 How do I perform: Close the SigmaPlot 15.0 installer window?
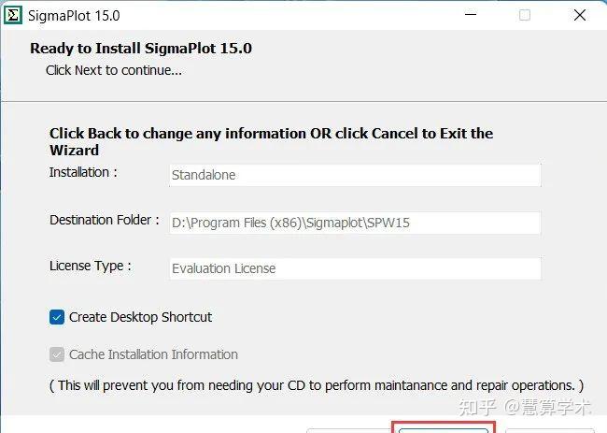point(581,15)
